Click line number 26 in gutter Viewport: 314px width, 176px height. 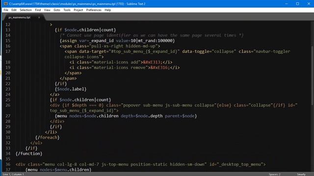pyautogui.click(x=8, y=105)
